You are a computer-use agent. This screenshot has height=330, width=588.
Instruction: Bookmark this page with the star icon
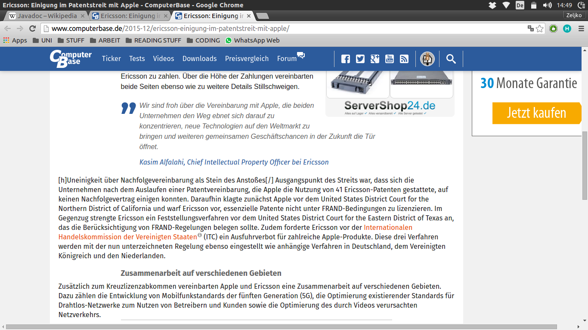pyautogui.click(x=540, y=29)
